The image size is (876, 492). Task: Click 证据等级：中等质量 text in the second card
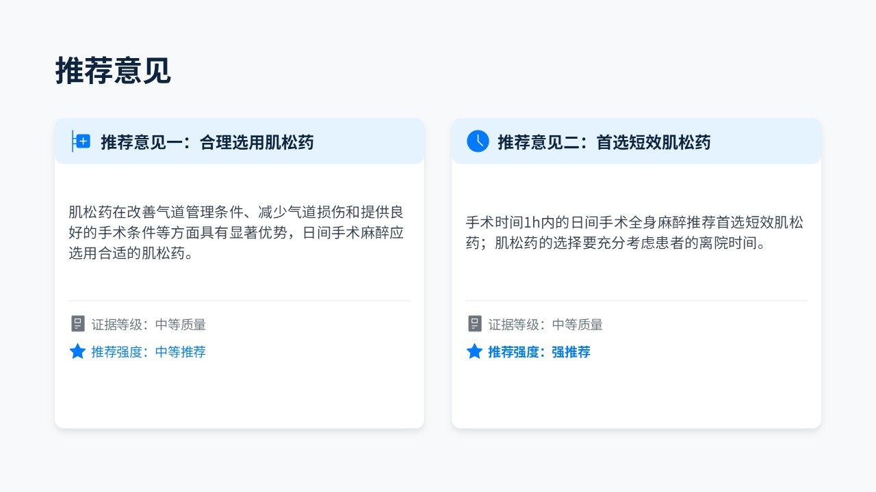[545, 325]
